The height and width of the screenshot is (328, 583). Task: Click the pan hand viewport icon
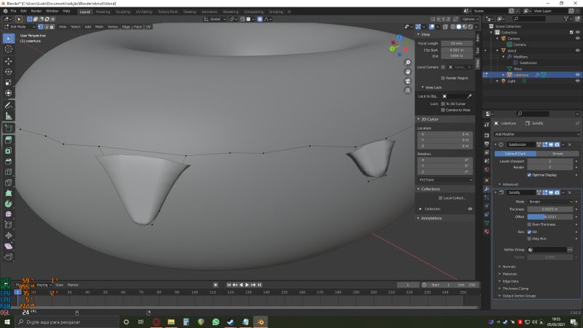pos(407,71)
